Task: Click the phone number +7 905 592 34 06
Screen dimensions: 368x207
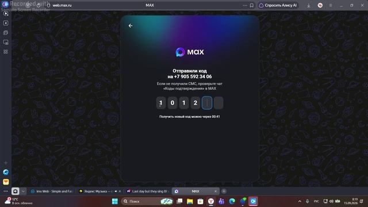Action: [193, 76]
